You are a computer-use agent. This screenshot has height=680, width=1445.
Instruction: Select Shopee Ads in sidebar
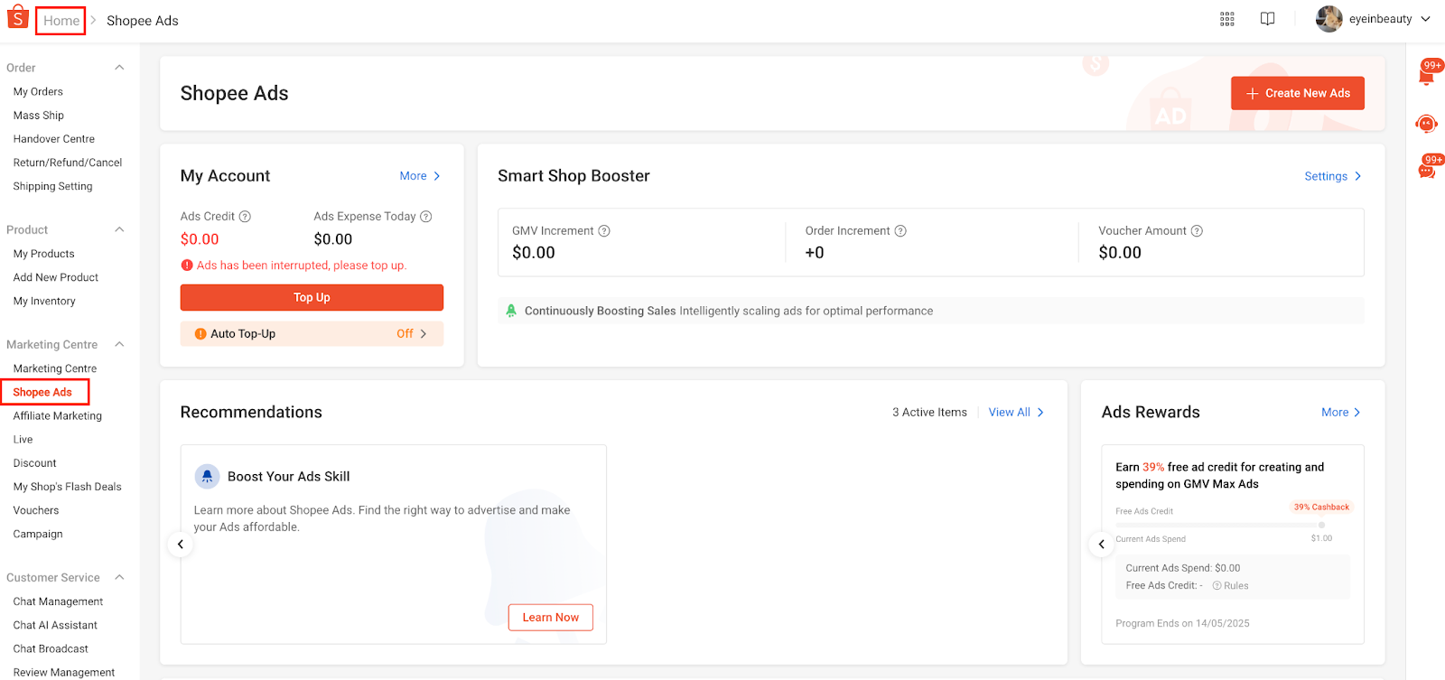tap(42, 392)
